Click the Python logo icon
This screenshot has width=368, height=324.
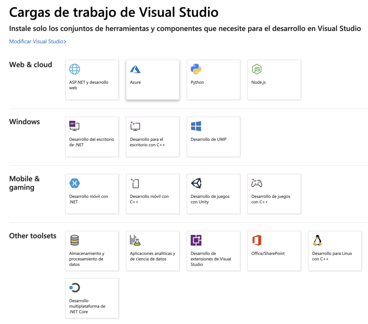(196, 69)
